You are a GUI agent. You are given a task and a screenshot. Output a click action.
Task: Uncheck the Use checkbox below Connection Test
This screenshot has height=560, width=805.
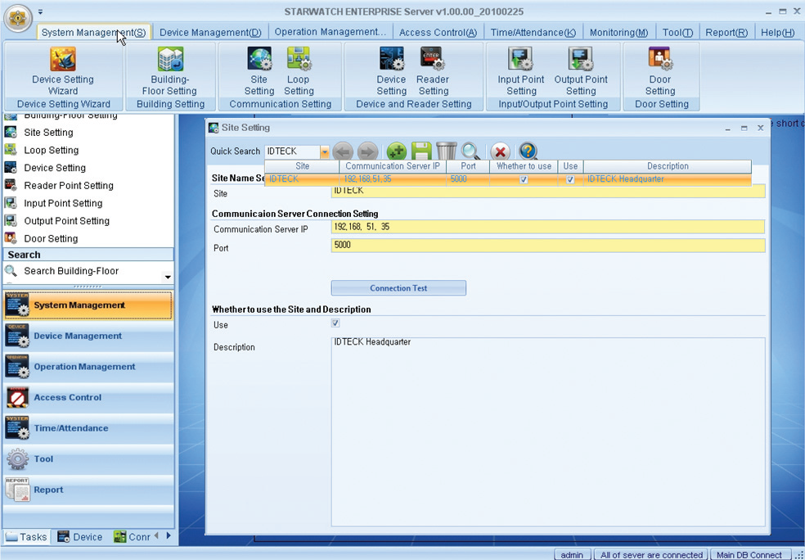point(335,323)
